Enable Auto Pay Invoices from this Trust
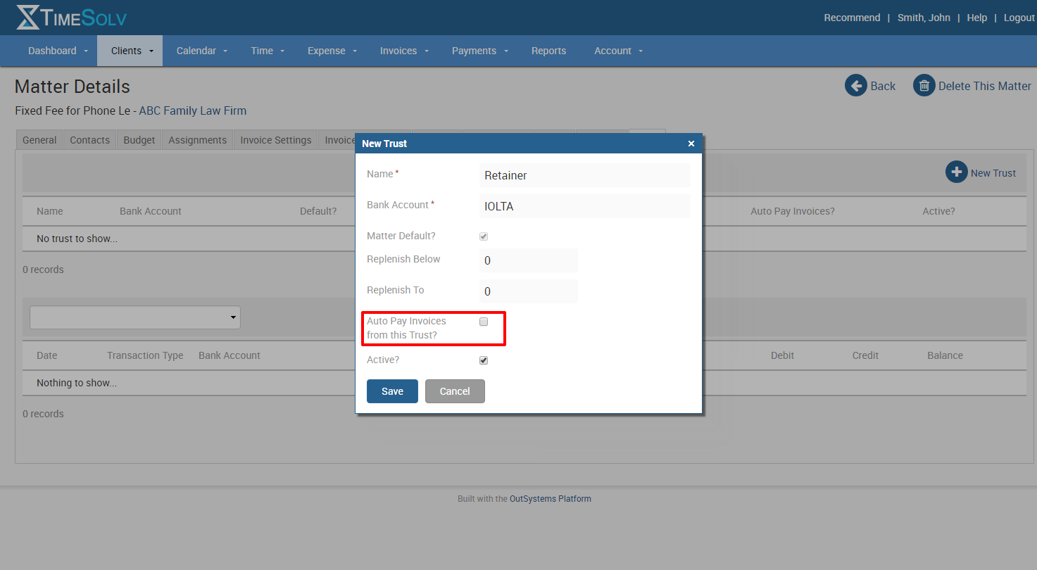Viewport: 1037px width, 570px height. pos(484,322)
